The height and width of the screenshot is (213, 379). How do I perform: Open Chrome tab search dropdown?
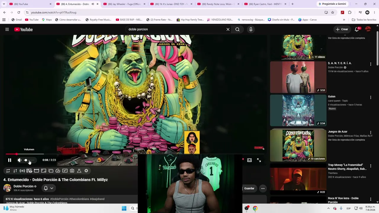coord(4,4)
